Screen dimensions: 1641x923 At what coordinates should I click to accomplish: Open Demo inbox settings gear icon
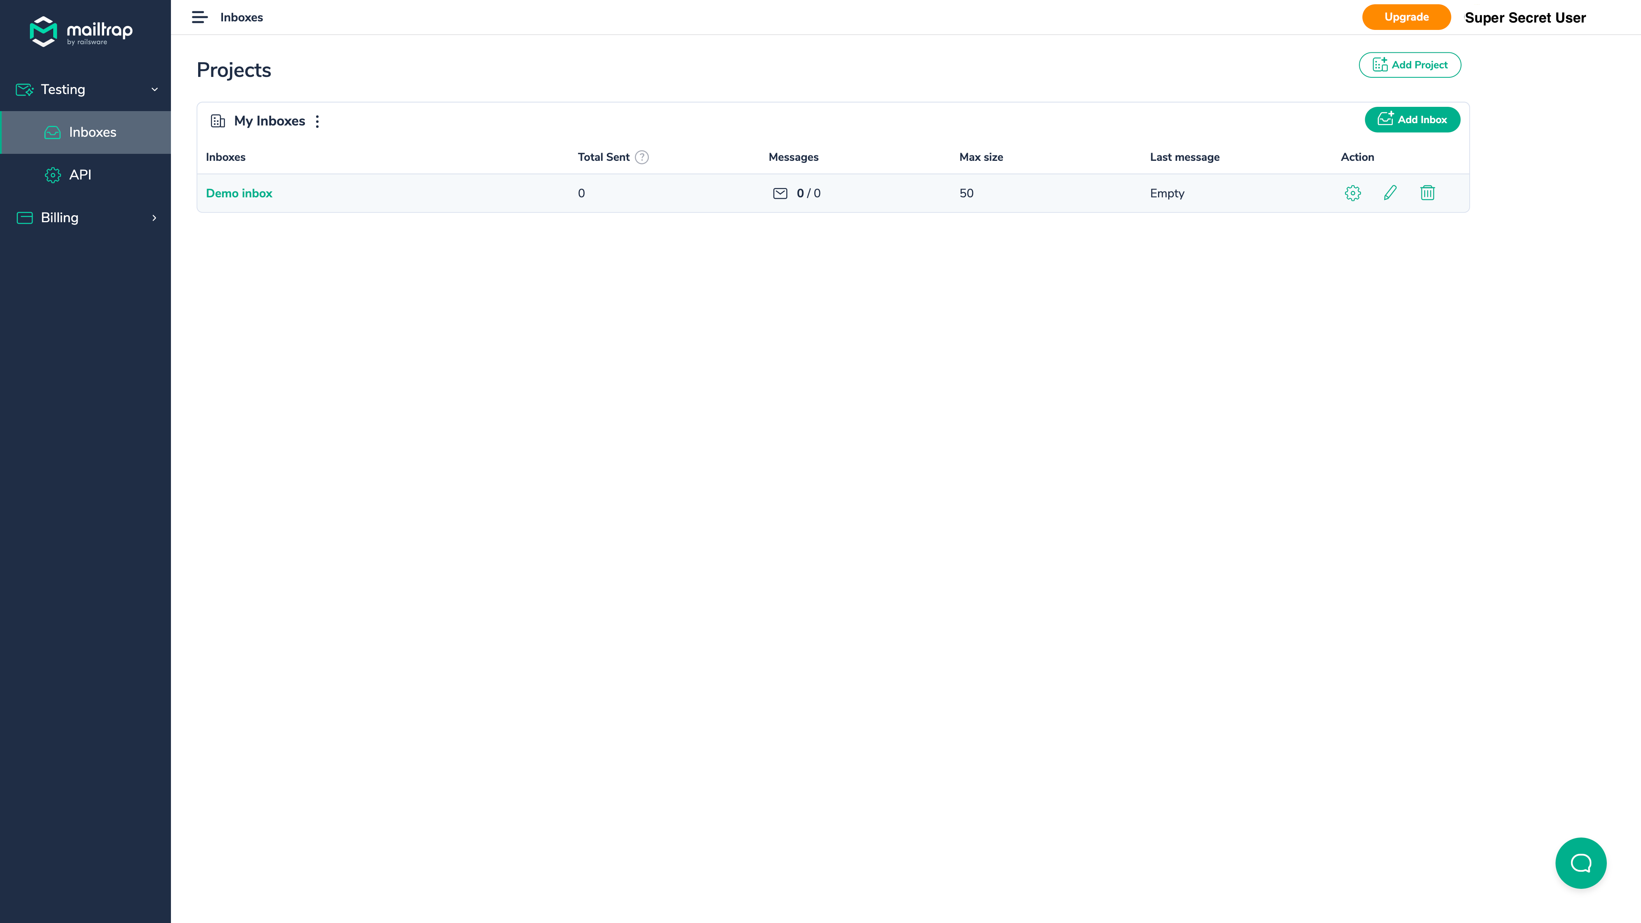1352,193
